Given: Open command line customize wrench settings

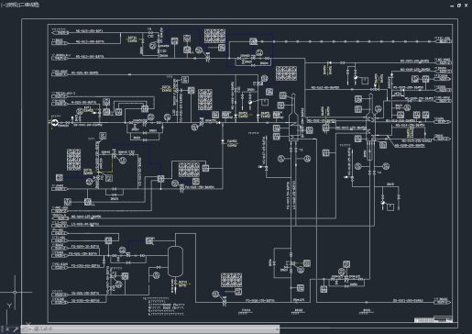Looking at the screenshot, I should click(x=16, y=329).
